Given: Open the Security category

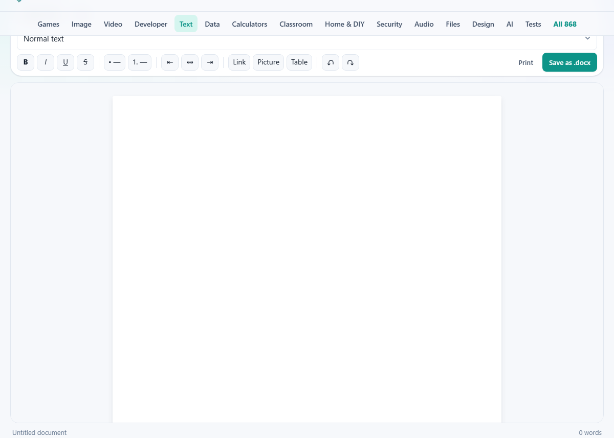Looking at the screenshot, I should coord(389,24).
